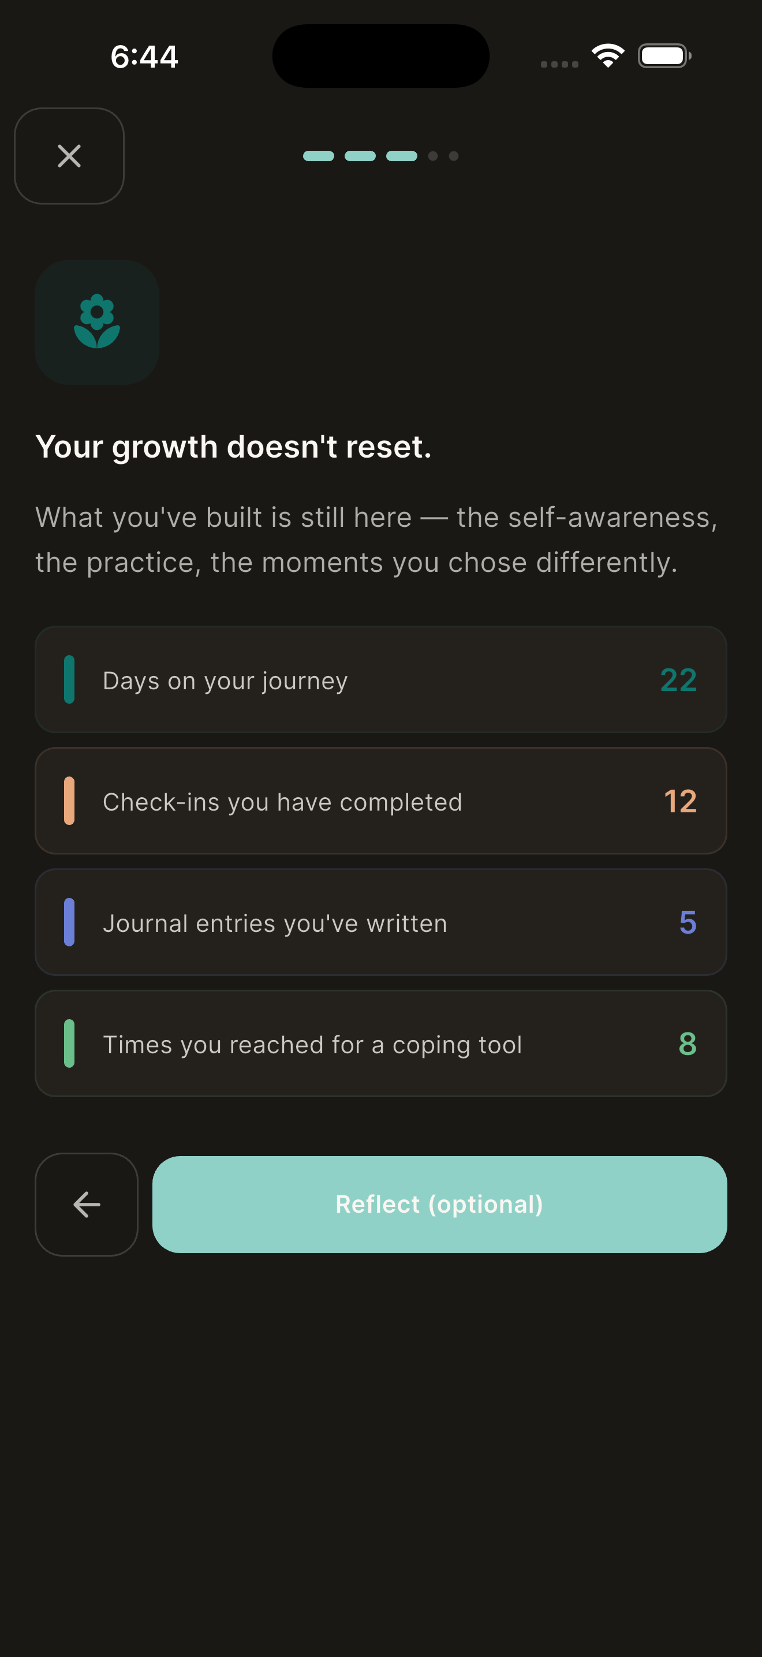The width and height of the screenshot is (762, 1657).
Task: Select the heading Your growth doesn't reset
Action: [x=234, y=446]
